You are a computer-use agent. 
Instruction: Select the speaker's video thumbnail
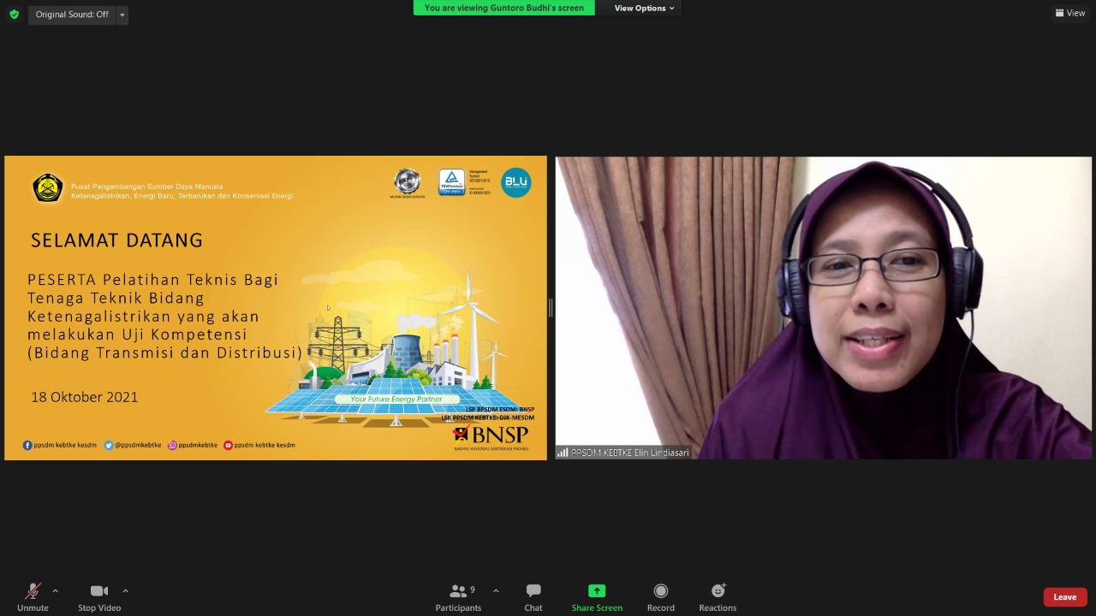coord(823,308)
